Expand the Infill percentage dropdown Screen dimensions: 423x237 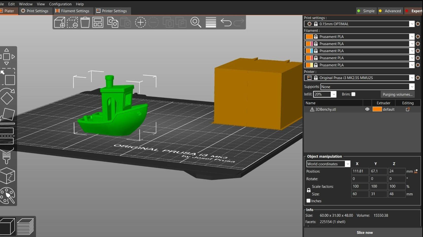coord(334,94)
